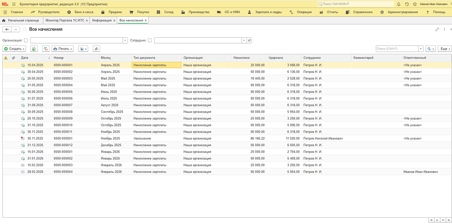
Task: Open the notifications bell icon
Action: (399, 4)
